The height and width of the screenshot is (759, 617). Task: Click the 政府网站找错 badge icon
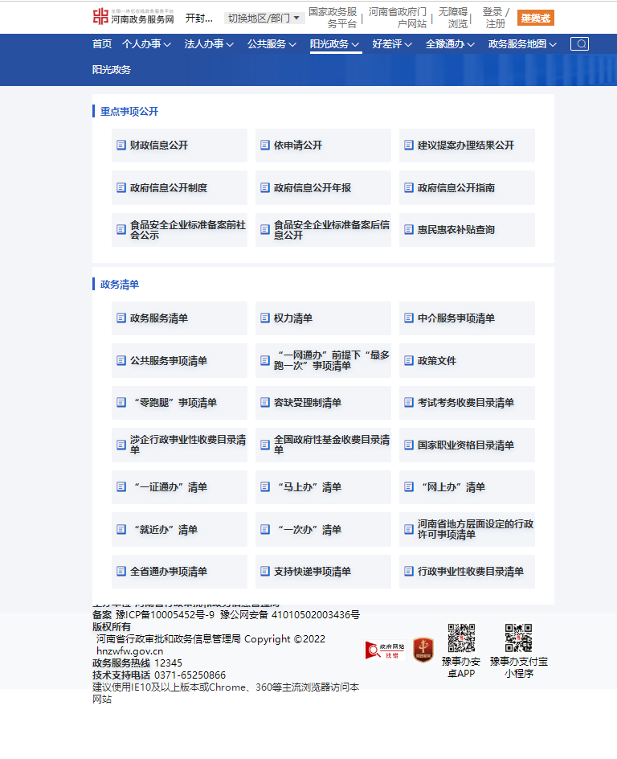click(384, 650)
